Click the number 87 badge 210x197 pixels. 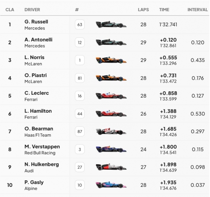(80, 132)
